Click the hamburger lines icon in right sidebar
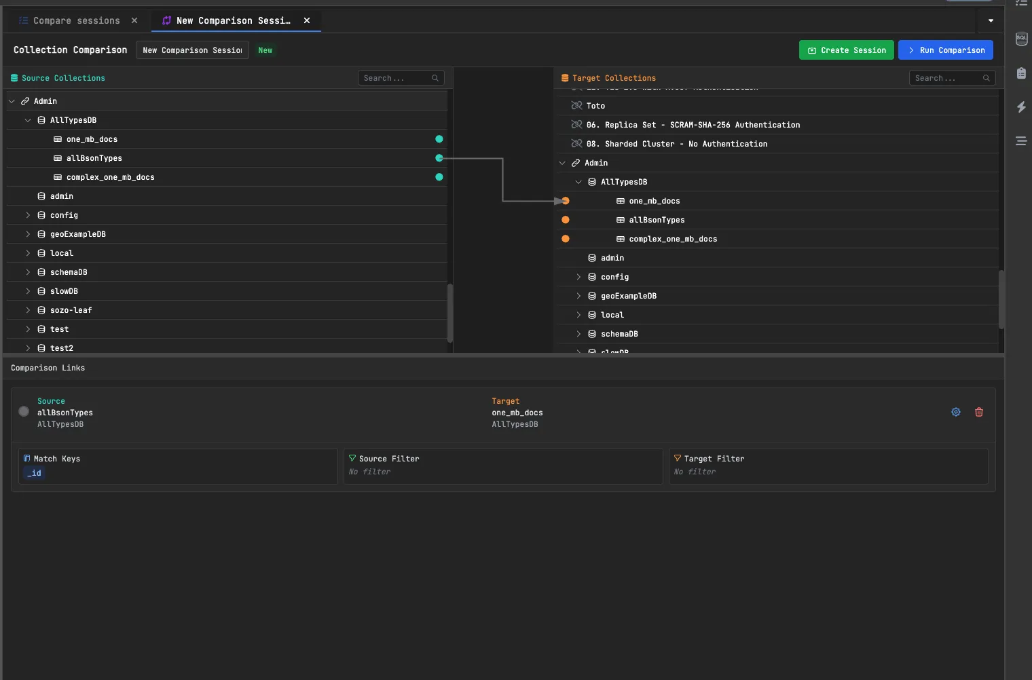 click(x=1021, y=140)
